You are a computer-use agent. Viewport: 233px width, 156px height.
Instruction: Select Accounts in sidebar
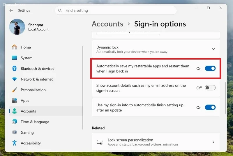click(45, 111)
